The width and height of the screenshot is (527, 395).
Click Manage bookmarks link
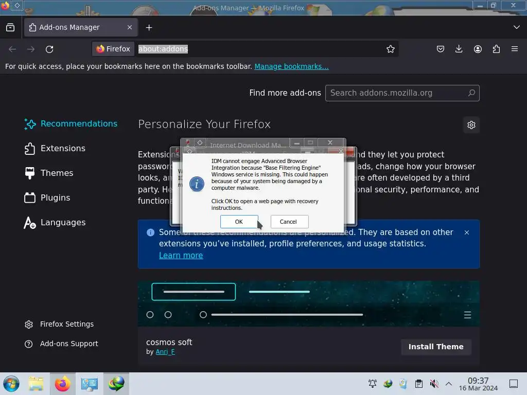pos(291,66)
